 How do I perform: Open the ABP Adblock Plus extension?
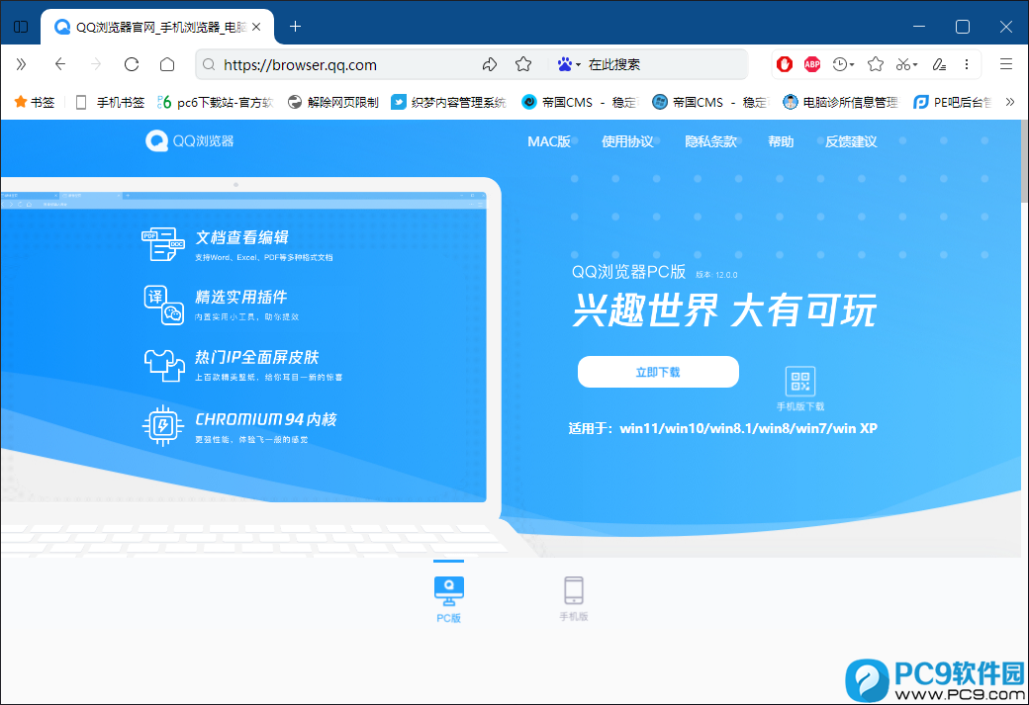812,64
